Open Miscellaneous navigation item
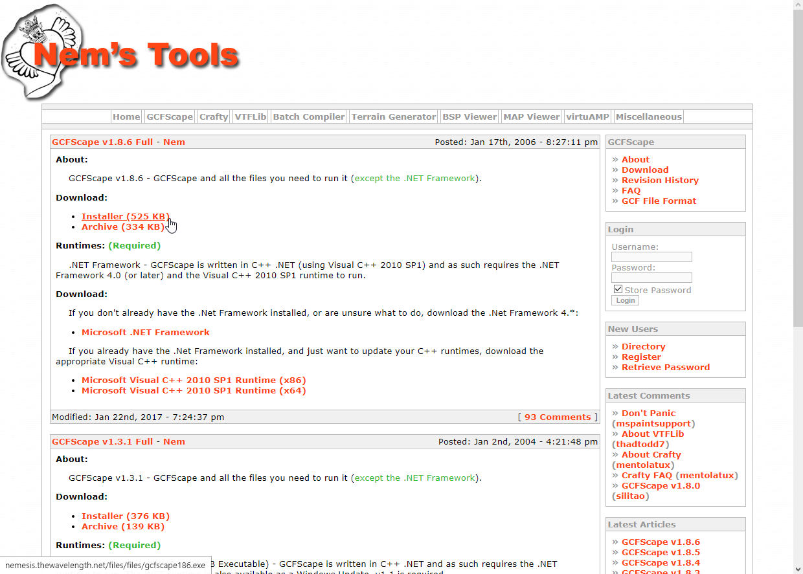Image resolution: width=803 pixels, height=574 pixels. click(x=649, y=117)
